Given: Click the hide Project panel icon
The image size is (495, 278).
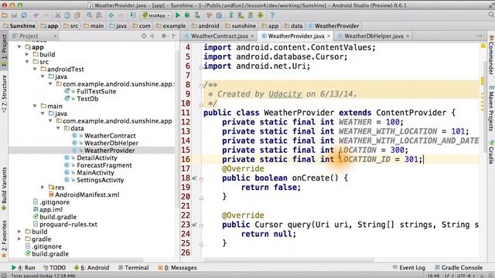Looking at the screenshot, I should (x=174, y=36).
